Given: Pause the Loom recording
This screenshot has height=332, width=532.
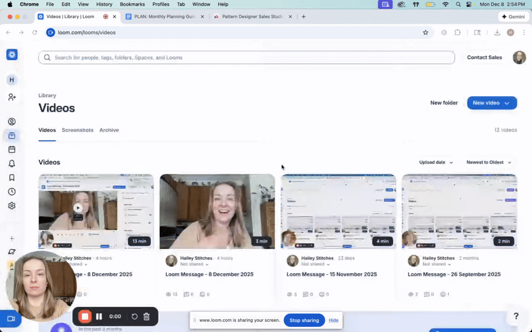Looking at the screenshot, I should (x=99, y=316).
